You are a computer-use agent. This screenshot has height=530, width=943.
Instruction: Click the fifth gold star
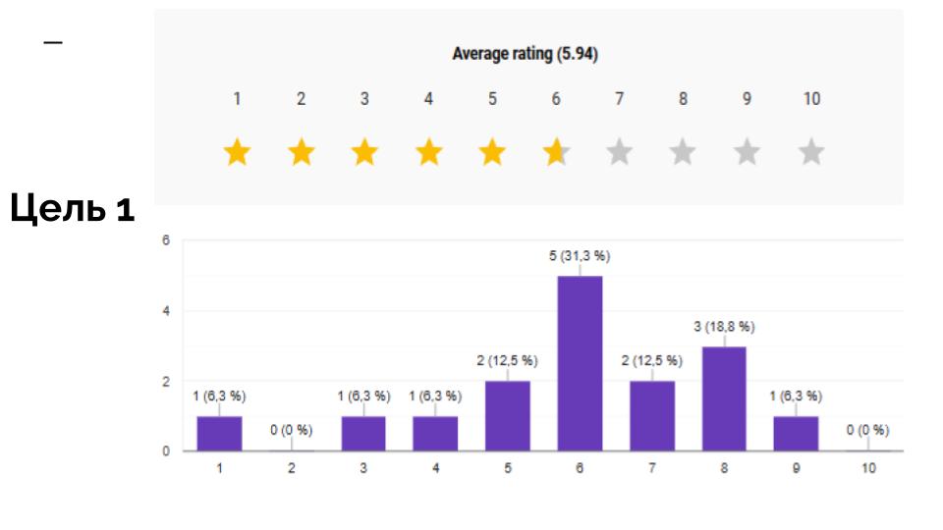(x=492, y=152)
